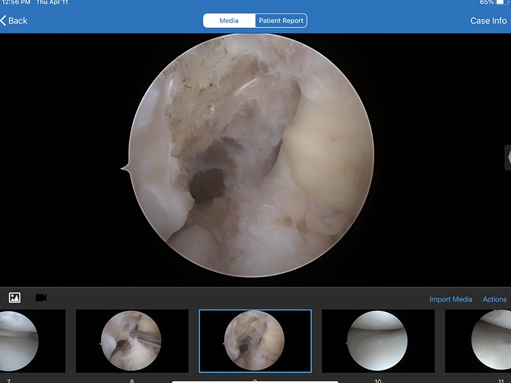Select the Media tab
Screen dimensions: 511x383
click(x=229, y=20)
